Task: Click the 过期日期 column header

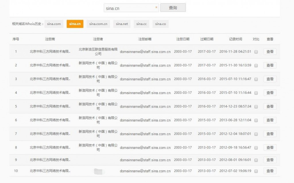Action: tap(207, 39)
